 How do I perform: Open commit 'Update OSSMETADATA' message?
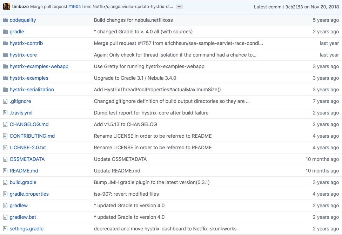click(x=120, y=159)
